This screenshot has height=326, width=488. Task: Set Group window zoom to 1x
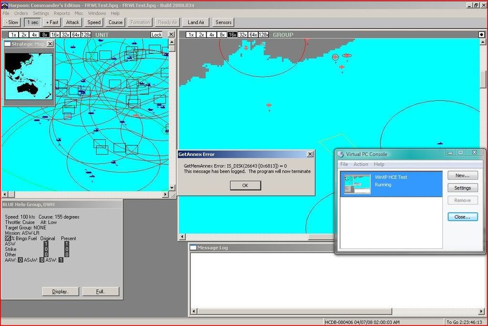coord(191,35)
